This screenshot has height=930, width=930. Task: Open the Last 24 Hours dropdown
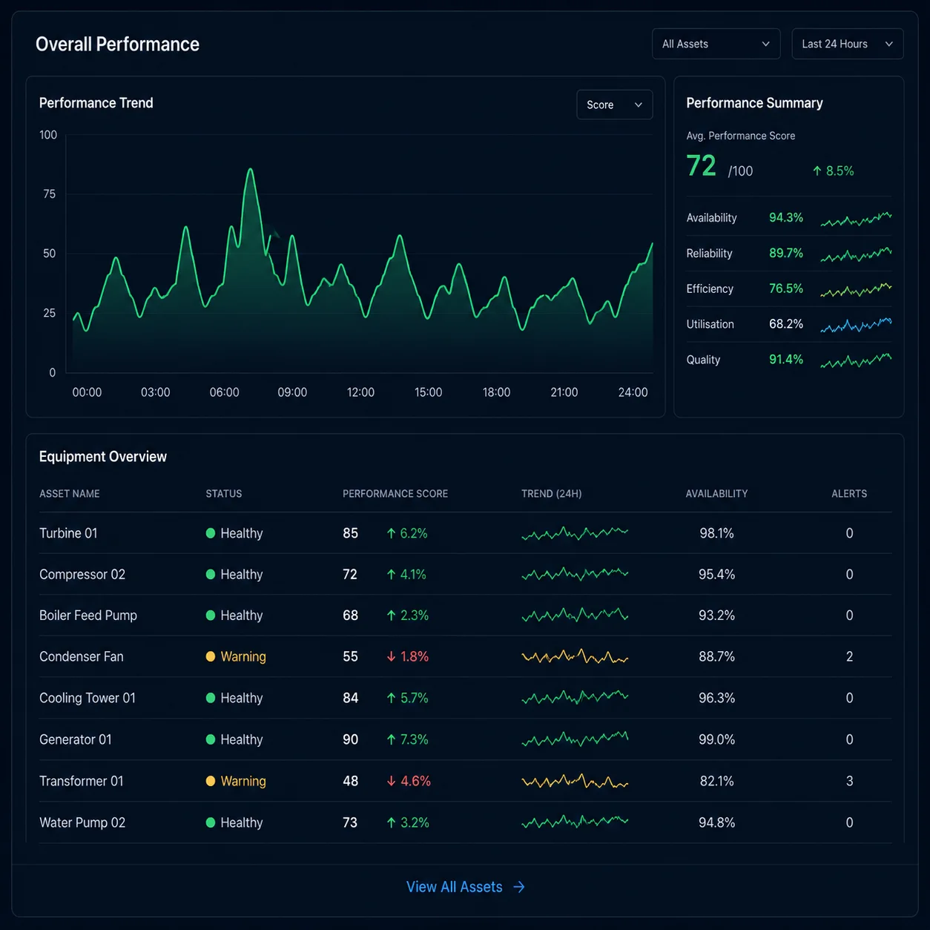[x=847, y=44]
